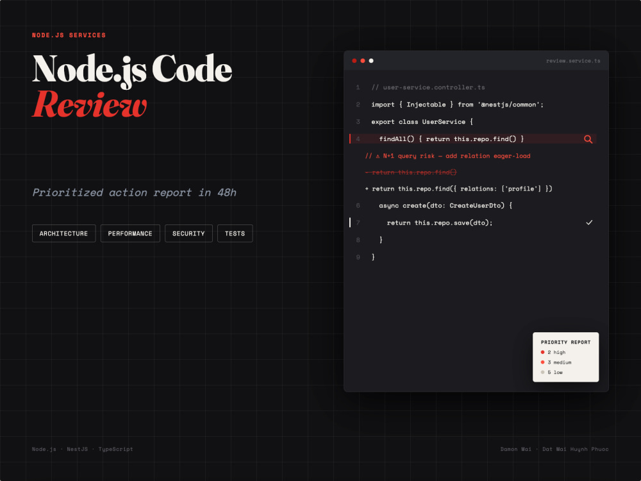Click the checkmark icon on line 7
The width and height of the screenshot is (641, 481).
pyautogui.click(x=589, y=223)
